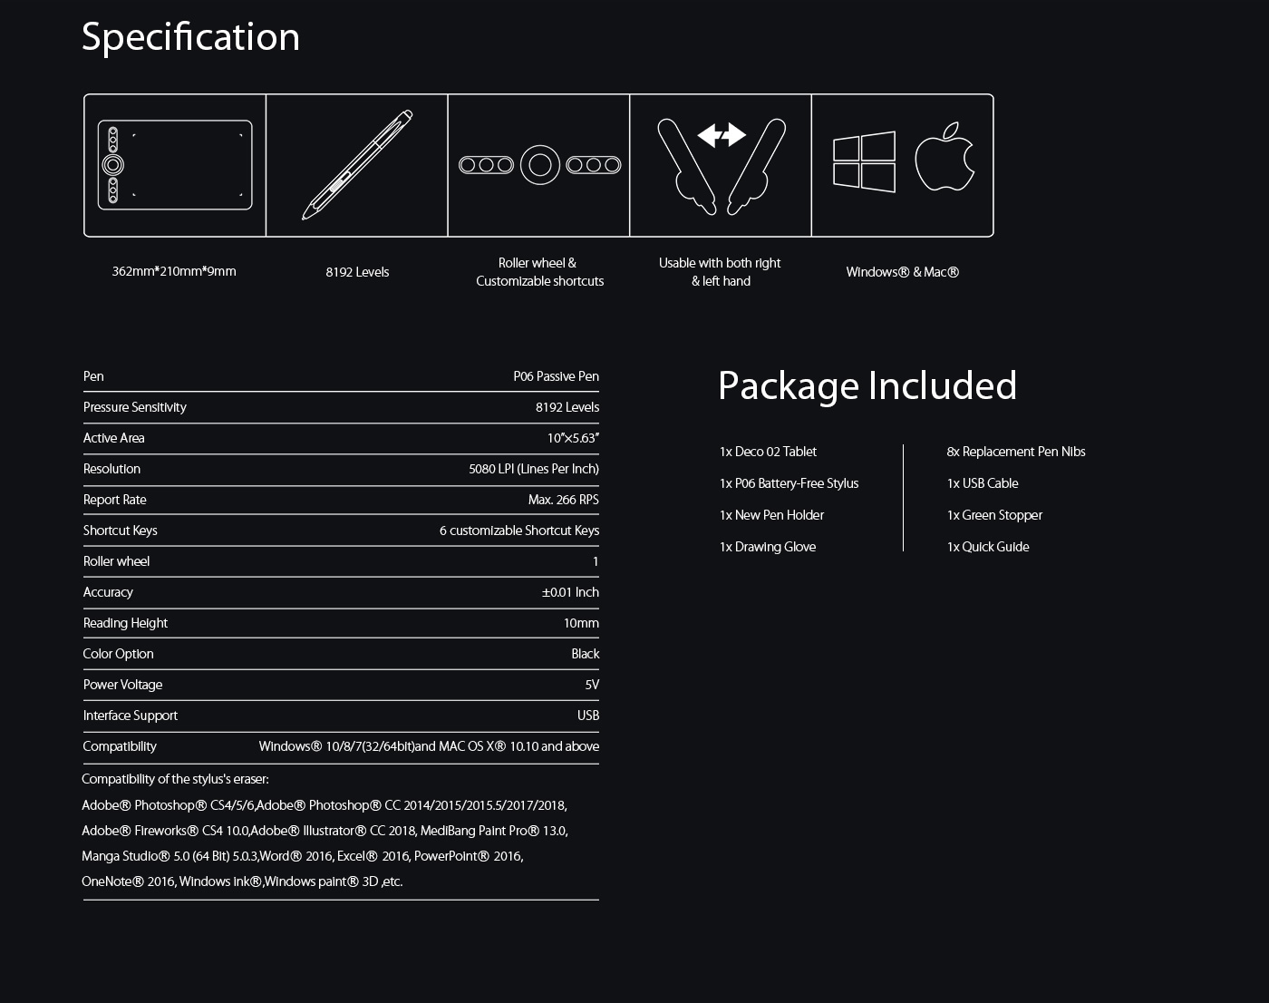Viewport: 1269px width, 1003px height.
Task: Click the stylus pen icon
Action: click(x=357, y=165)
